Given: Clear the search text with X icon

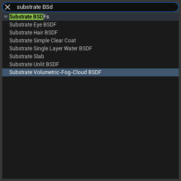Looking at the screenshot, I should [8, 7].
